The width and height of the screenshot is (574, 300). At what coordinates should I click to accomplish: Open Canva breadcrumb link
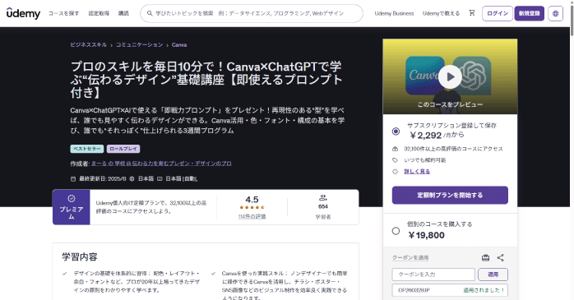coord(179,44)
